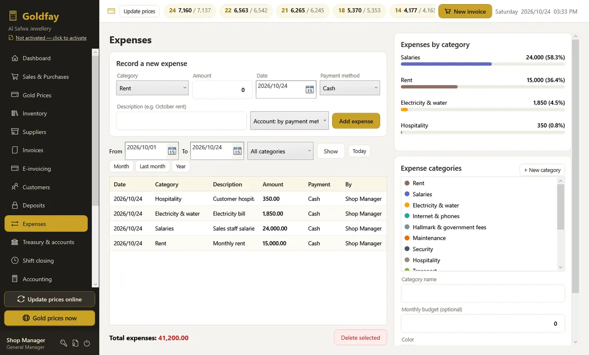Click the 24 karat price chip
Viewport: 589px width, 355px height.
190,10
